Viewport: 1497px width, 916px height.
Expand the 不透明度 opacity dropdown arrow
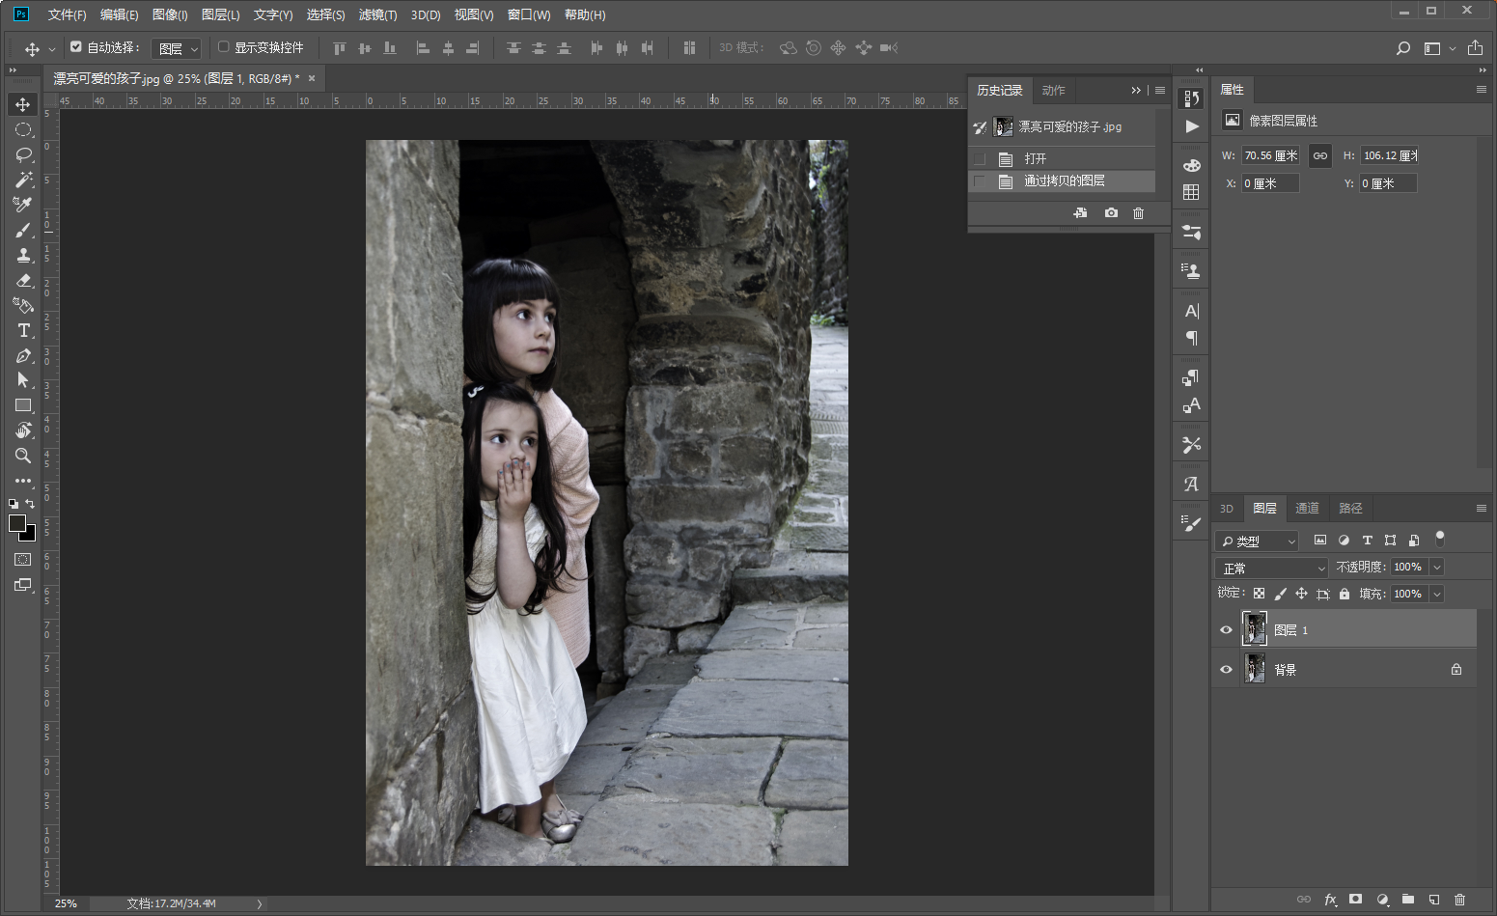[x=1437, y=568]
